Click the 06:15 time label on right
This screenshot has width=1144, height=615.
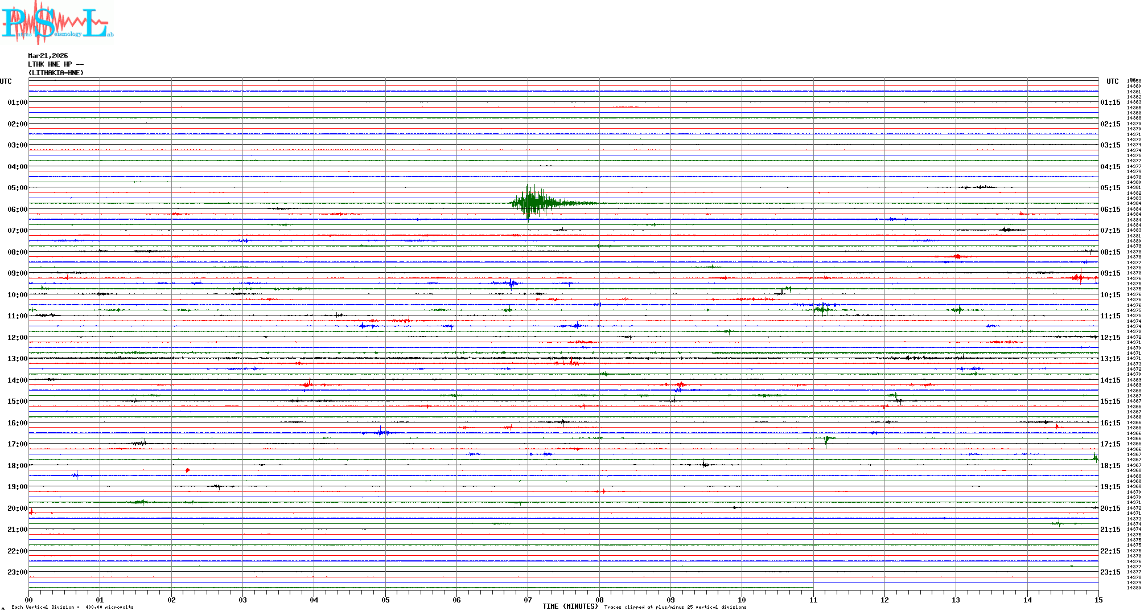[1110, 210]
